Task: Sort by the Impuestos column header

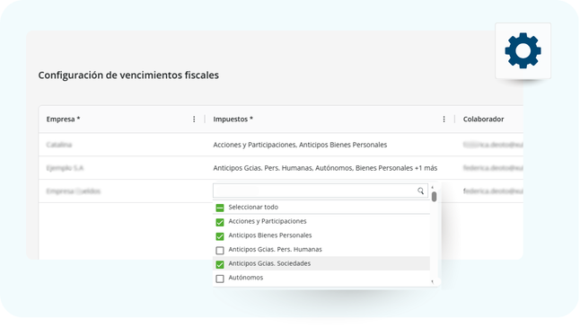Action: pyautogui.click(x=233, y=120)
